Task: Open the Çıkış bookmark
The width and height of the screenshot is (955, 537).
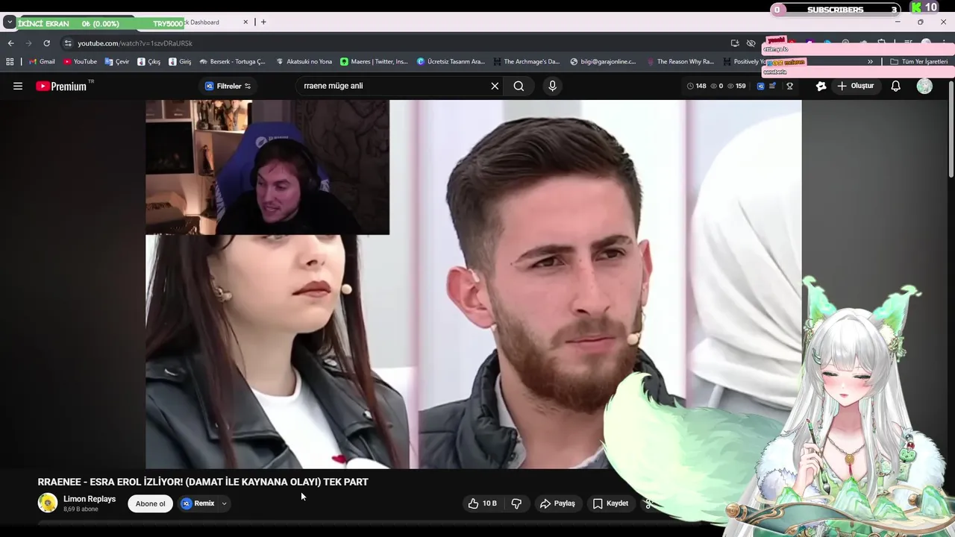Action: coord(149,62)
